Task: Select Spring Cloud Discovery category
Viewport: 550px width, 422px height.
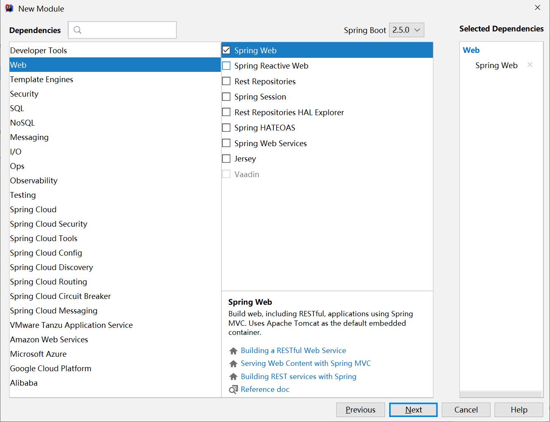Action: (x=115, y=267)
